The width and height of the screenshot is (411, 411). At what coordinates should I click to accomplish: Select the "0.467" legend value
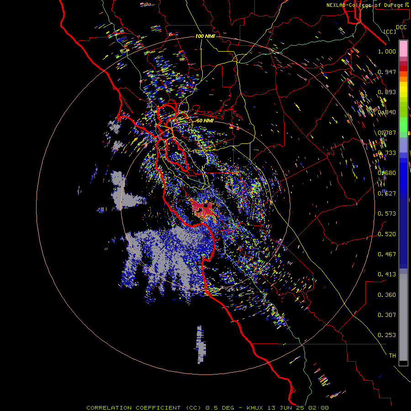tap(387, 254)
